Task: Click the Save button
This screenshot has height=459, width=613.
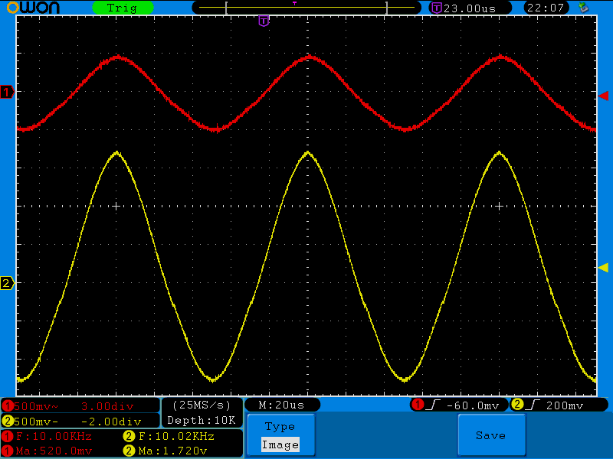Action: (x=491, y=435)
